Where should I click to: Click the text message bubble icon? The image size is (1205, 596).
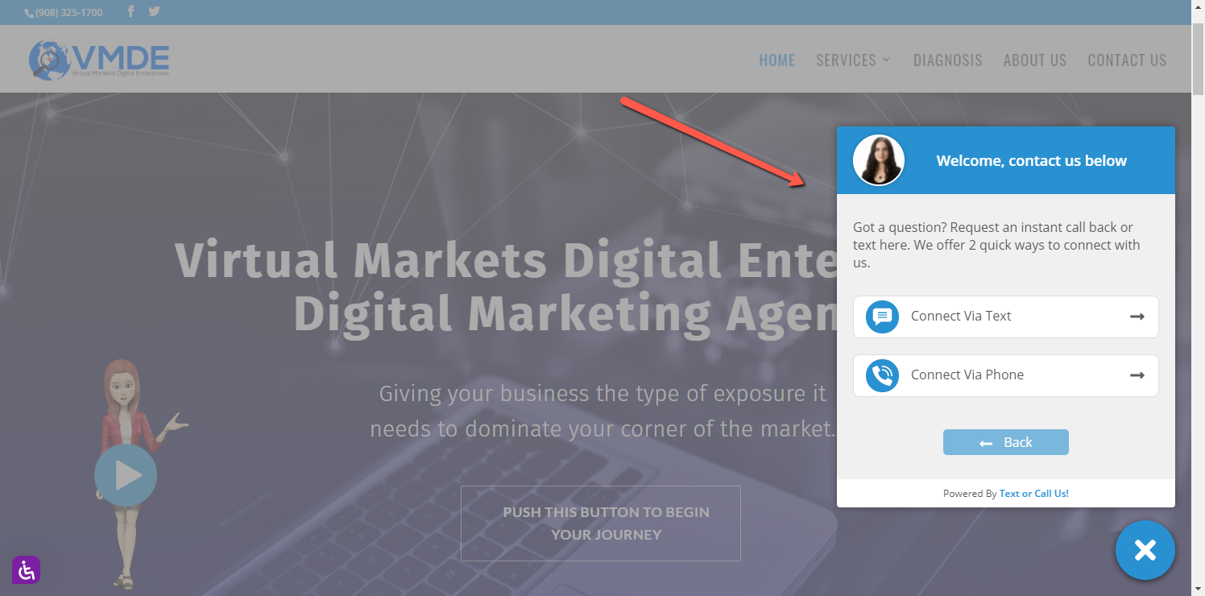pos(882,317)
